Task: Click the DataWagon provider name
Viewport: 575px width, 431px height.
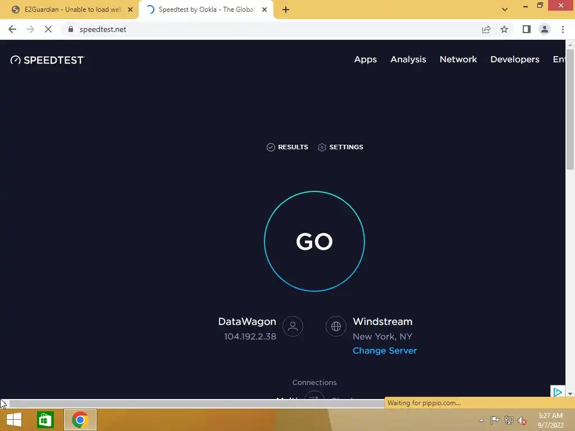Action: coord(247,322)
